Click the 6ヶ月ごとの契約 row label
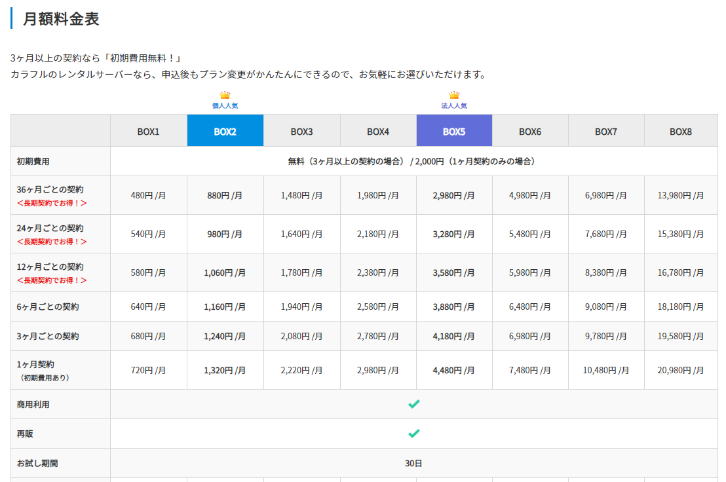 [48, 306]
